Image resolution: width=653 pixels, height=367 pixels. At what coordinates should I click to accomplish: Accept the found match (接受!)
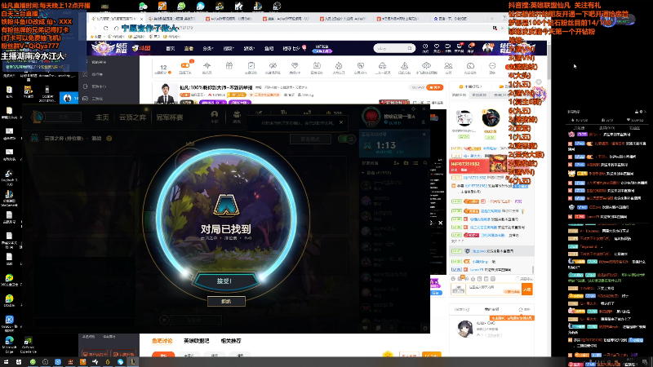[x=225, y=281]
